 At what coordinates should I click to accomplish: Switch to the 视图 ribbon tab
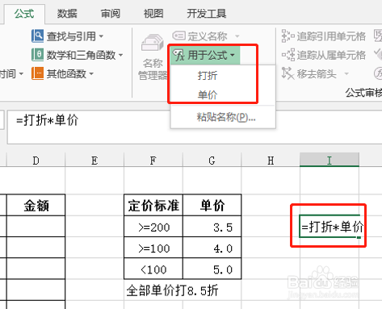[x=153, y=13]
